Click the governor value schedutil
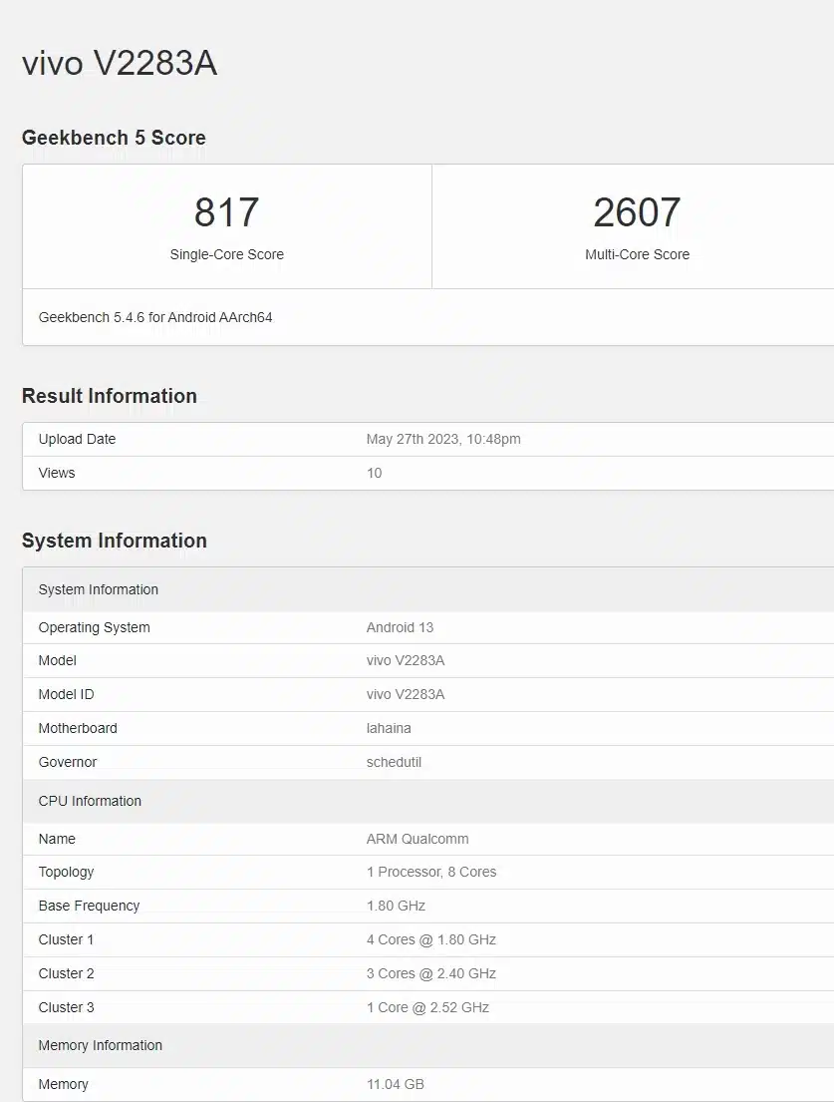Image resolution: width=834 pixels, height=1102 pixels. 397,762
